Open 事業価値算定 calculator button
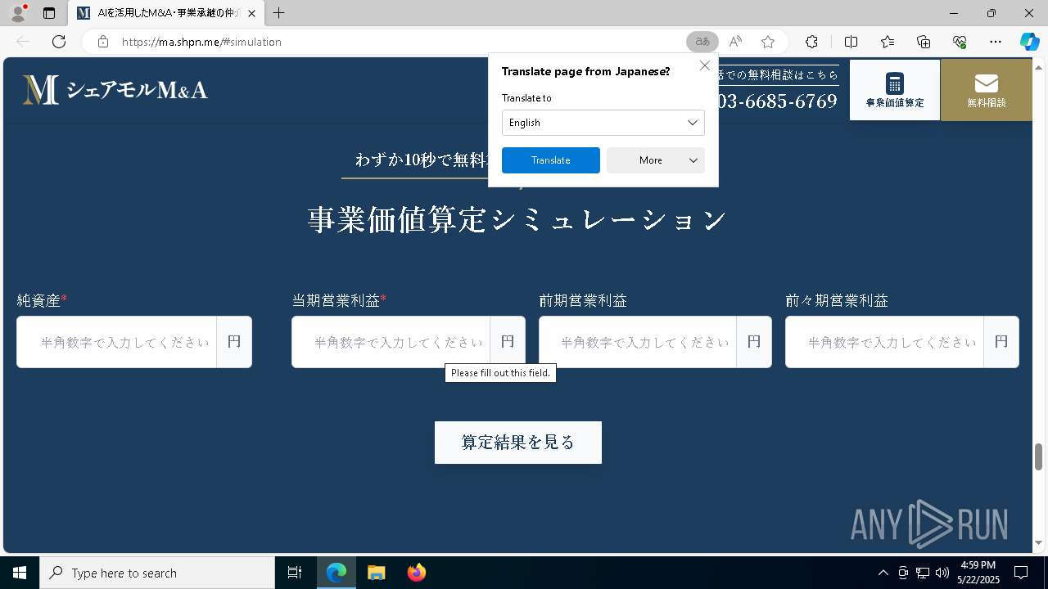 coord(894,90)
